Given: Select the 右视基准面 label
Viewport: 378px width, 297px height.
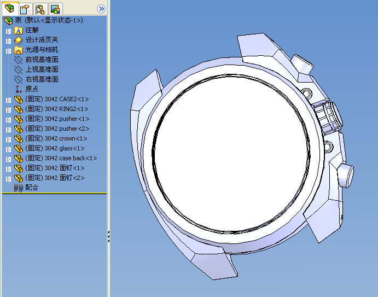Looking at the screenshot, I should tap(42, 79).
